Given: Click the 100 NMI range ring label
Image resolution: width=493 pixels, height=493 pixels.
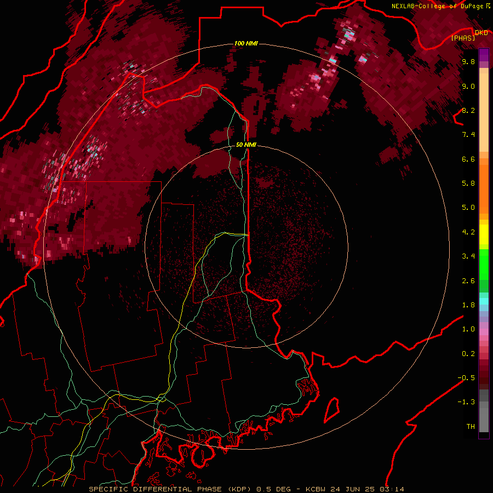Looking at the screenshot, I should 246,43.
